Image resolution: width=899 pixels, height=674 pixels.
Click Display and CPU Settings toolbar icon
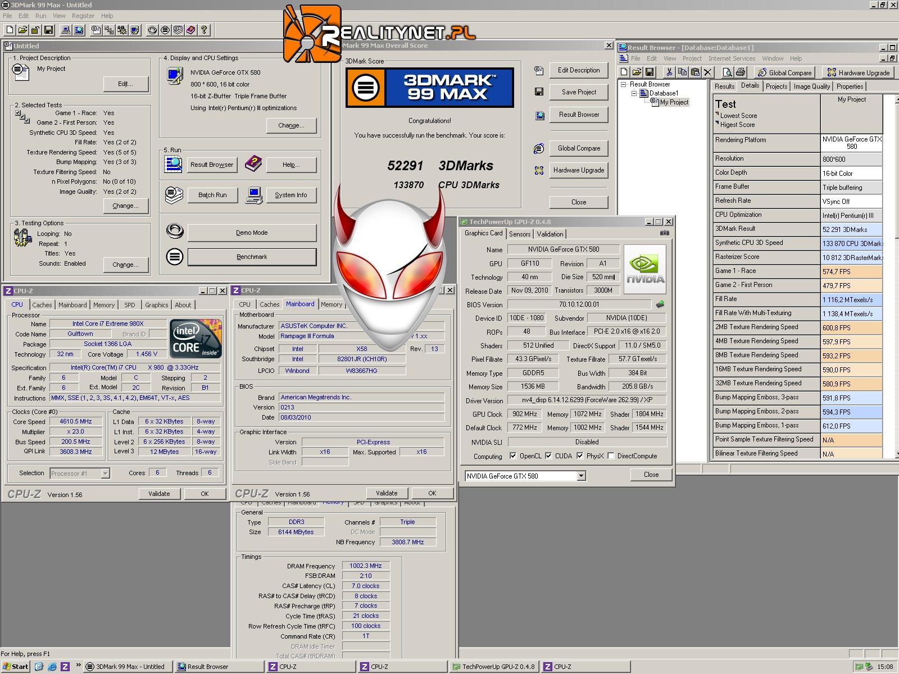click(x=135, y=30)
